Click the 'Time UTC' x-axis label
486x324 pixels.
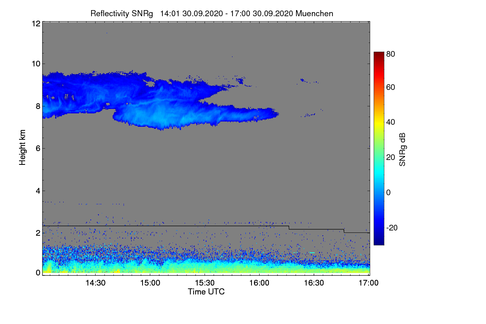pos(206,292)
